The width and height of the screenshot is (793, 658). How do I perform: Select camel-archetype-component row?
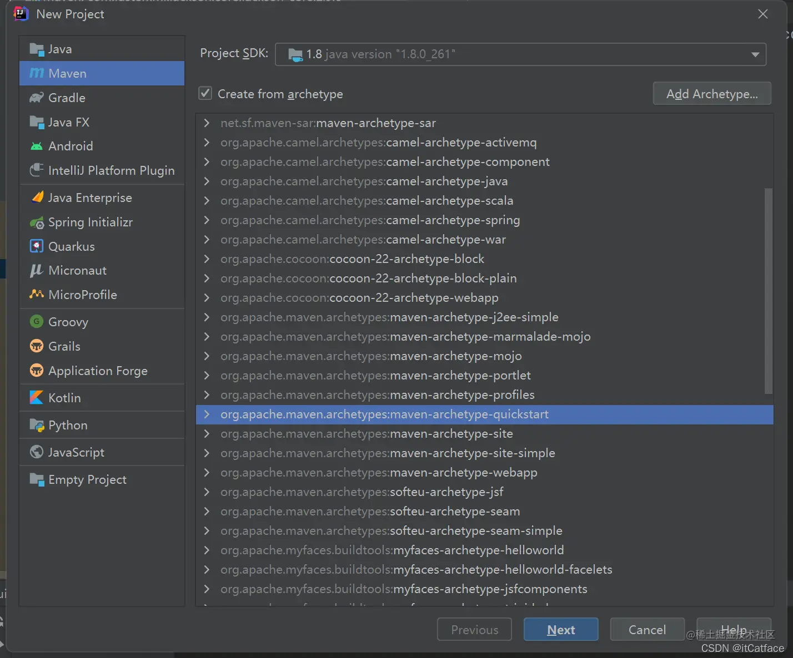[485, 161]
